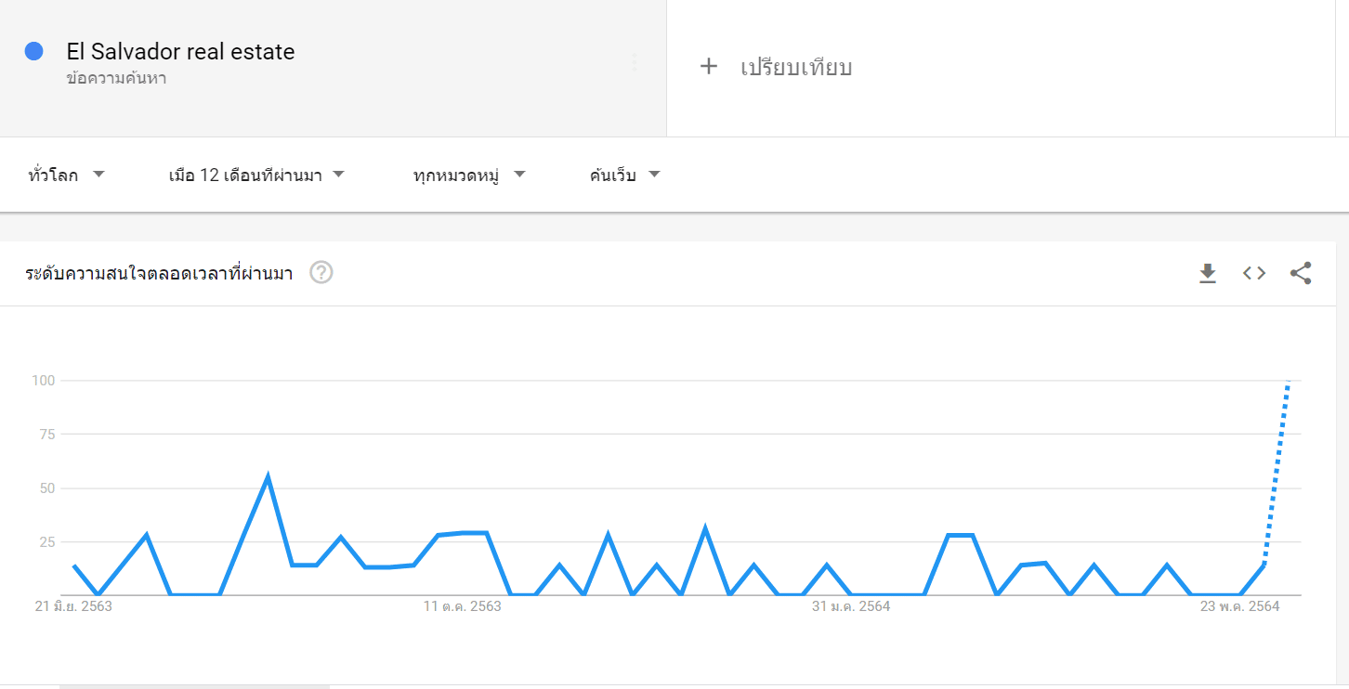This screenshot has height=689, width=1349.
Task: Open the ค้นเว็บ search type dropdown
Action: tap(625, 175)
